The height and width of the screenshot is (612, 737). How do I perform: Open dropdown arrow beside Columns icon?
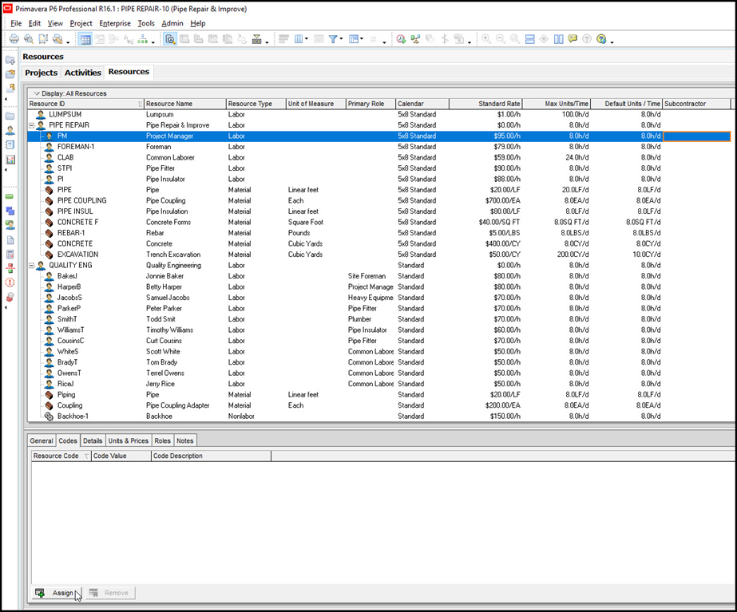point(307,39)
